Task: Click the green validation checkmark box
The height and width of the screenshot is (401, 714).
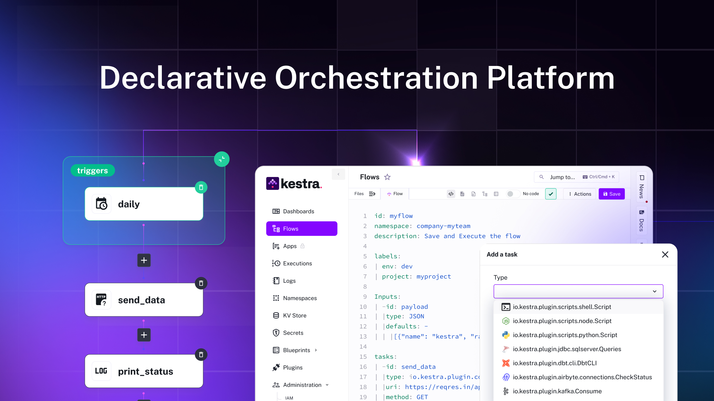Action: coord(551,194)
